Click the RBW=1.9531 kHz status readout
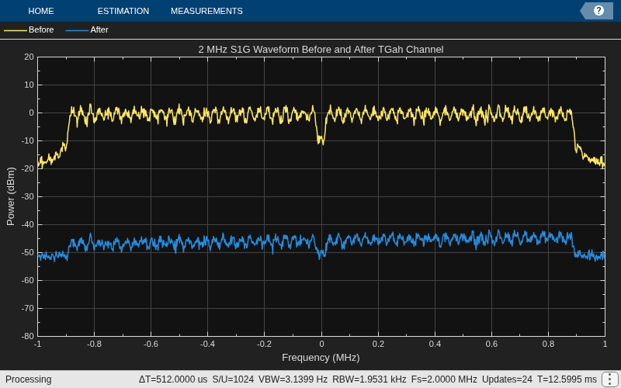 point(369,379)
